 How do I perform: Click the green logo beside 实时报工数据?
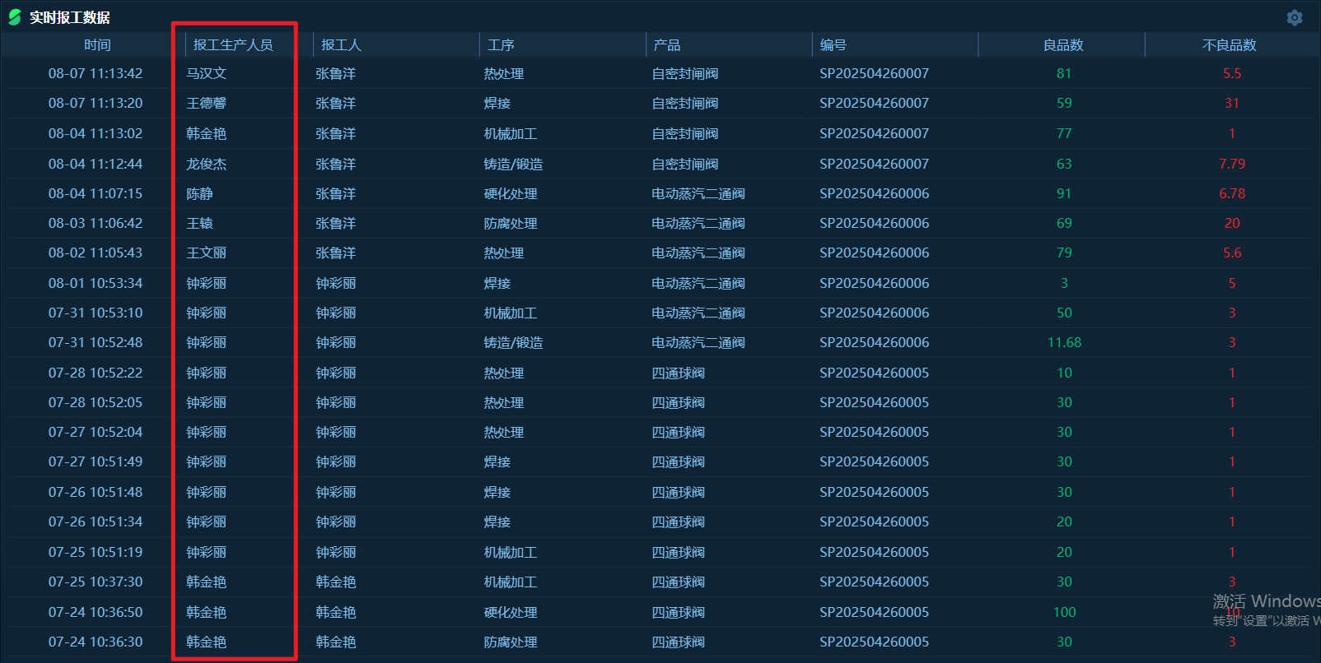pos(15,17)
